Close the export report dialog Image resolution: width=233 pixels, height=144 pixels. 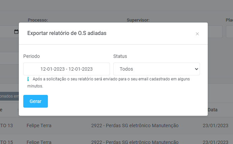(x=197, y=34)
